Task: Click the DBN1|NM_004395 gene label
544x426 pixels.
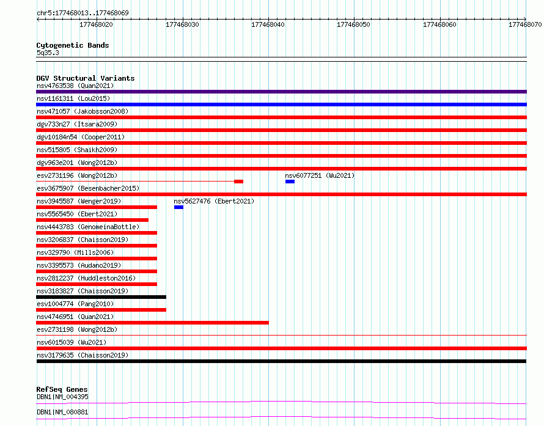Action: point(62,397)
